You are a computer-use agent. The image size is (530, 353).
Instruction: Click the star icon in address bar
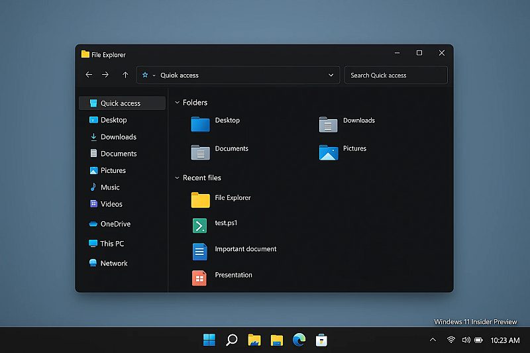145,75
